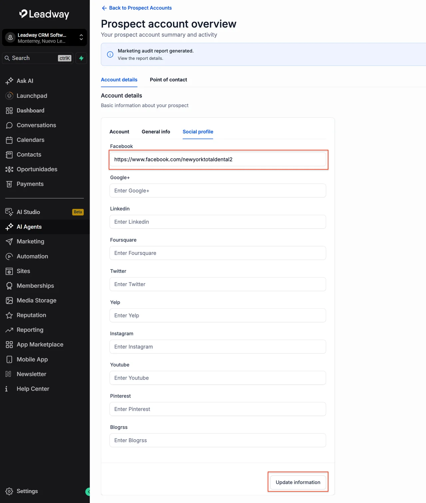Open Conversations chat bubble icon
Screen dimensions: 426x503
9,125
